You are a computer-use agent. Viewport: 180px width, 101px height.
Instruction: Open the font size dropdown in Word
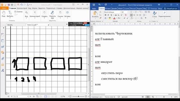(x=128, y=12)
